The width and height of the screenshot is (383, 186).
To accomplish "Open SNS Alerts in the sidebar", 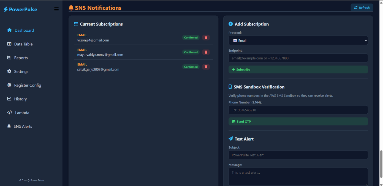I will coord(23,127).
